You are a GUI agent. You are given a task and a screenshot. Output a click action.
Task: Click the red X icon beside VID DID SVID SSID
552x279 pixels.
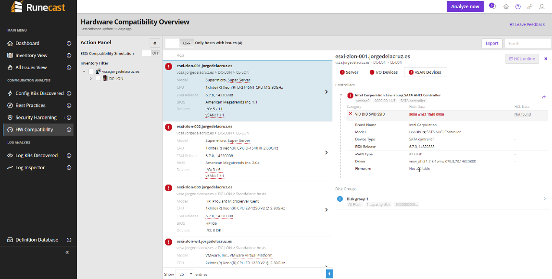(350, 114)
